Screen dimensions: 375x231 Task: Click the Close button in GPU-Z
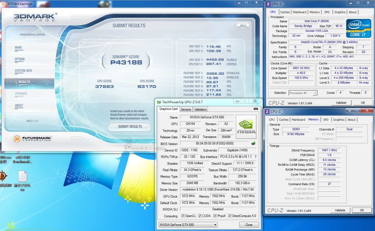pyautogui.click(x=249, y=225)
